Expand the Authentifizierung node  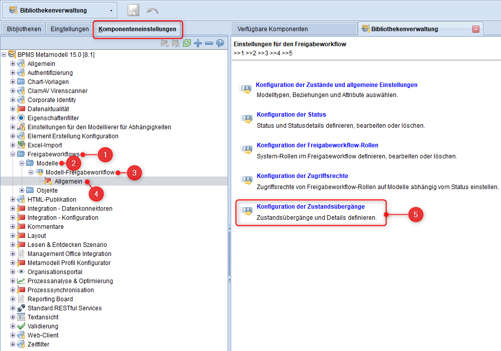[x=13, y=72]
